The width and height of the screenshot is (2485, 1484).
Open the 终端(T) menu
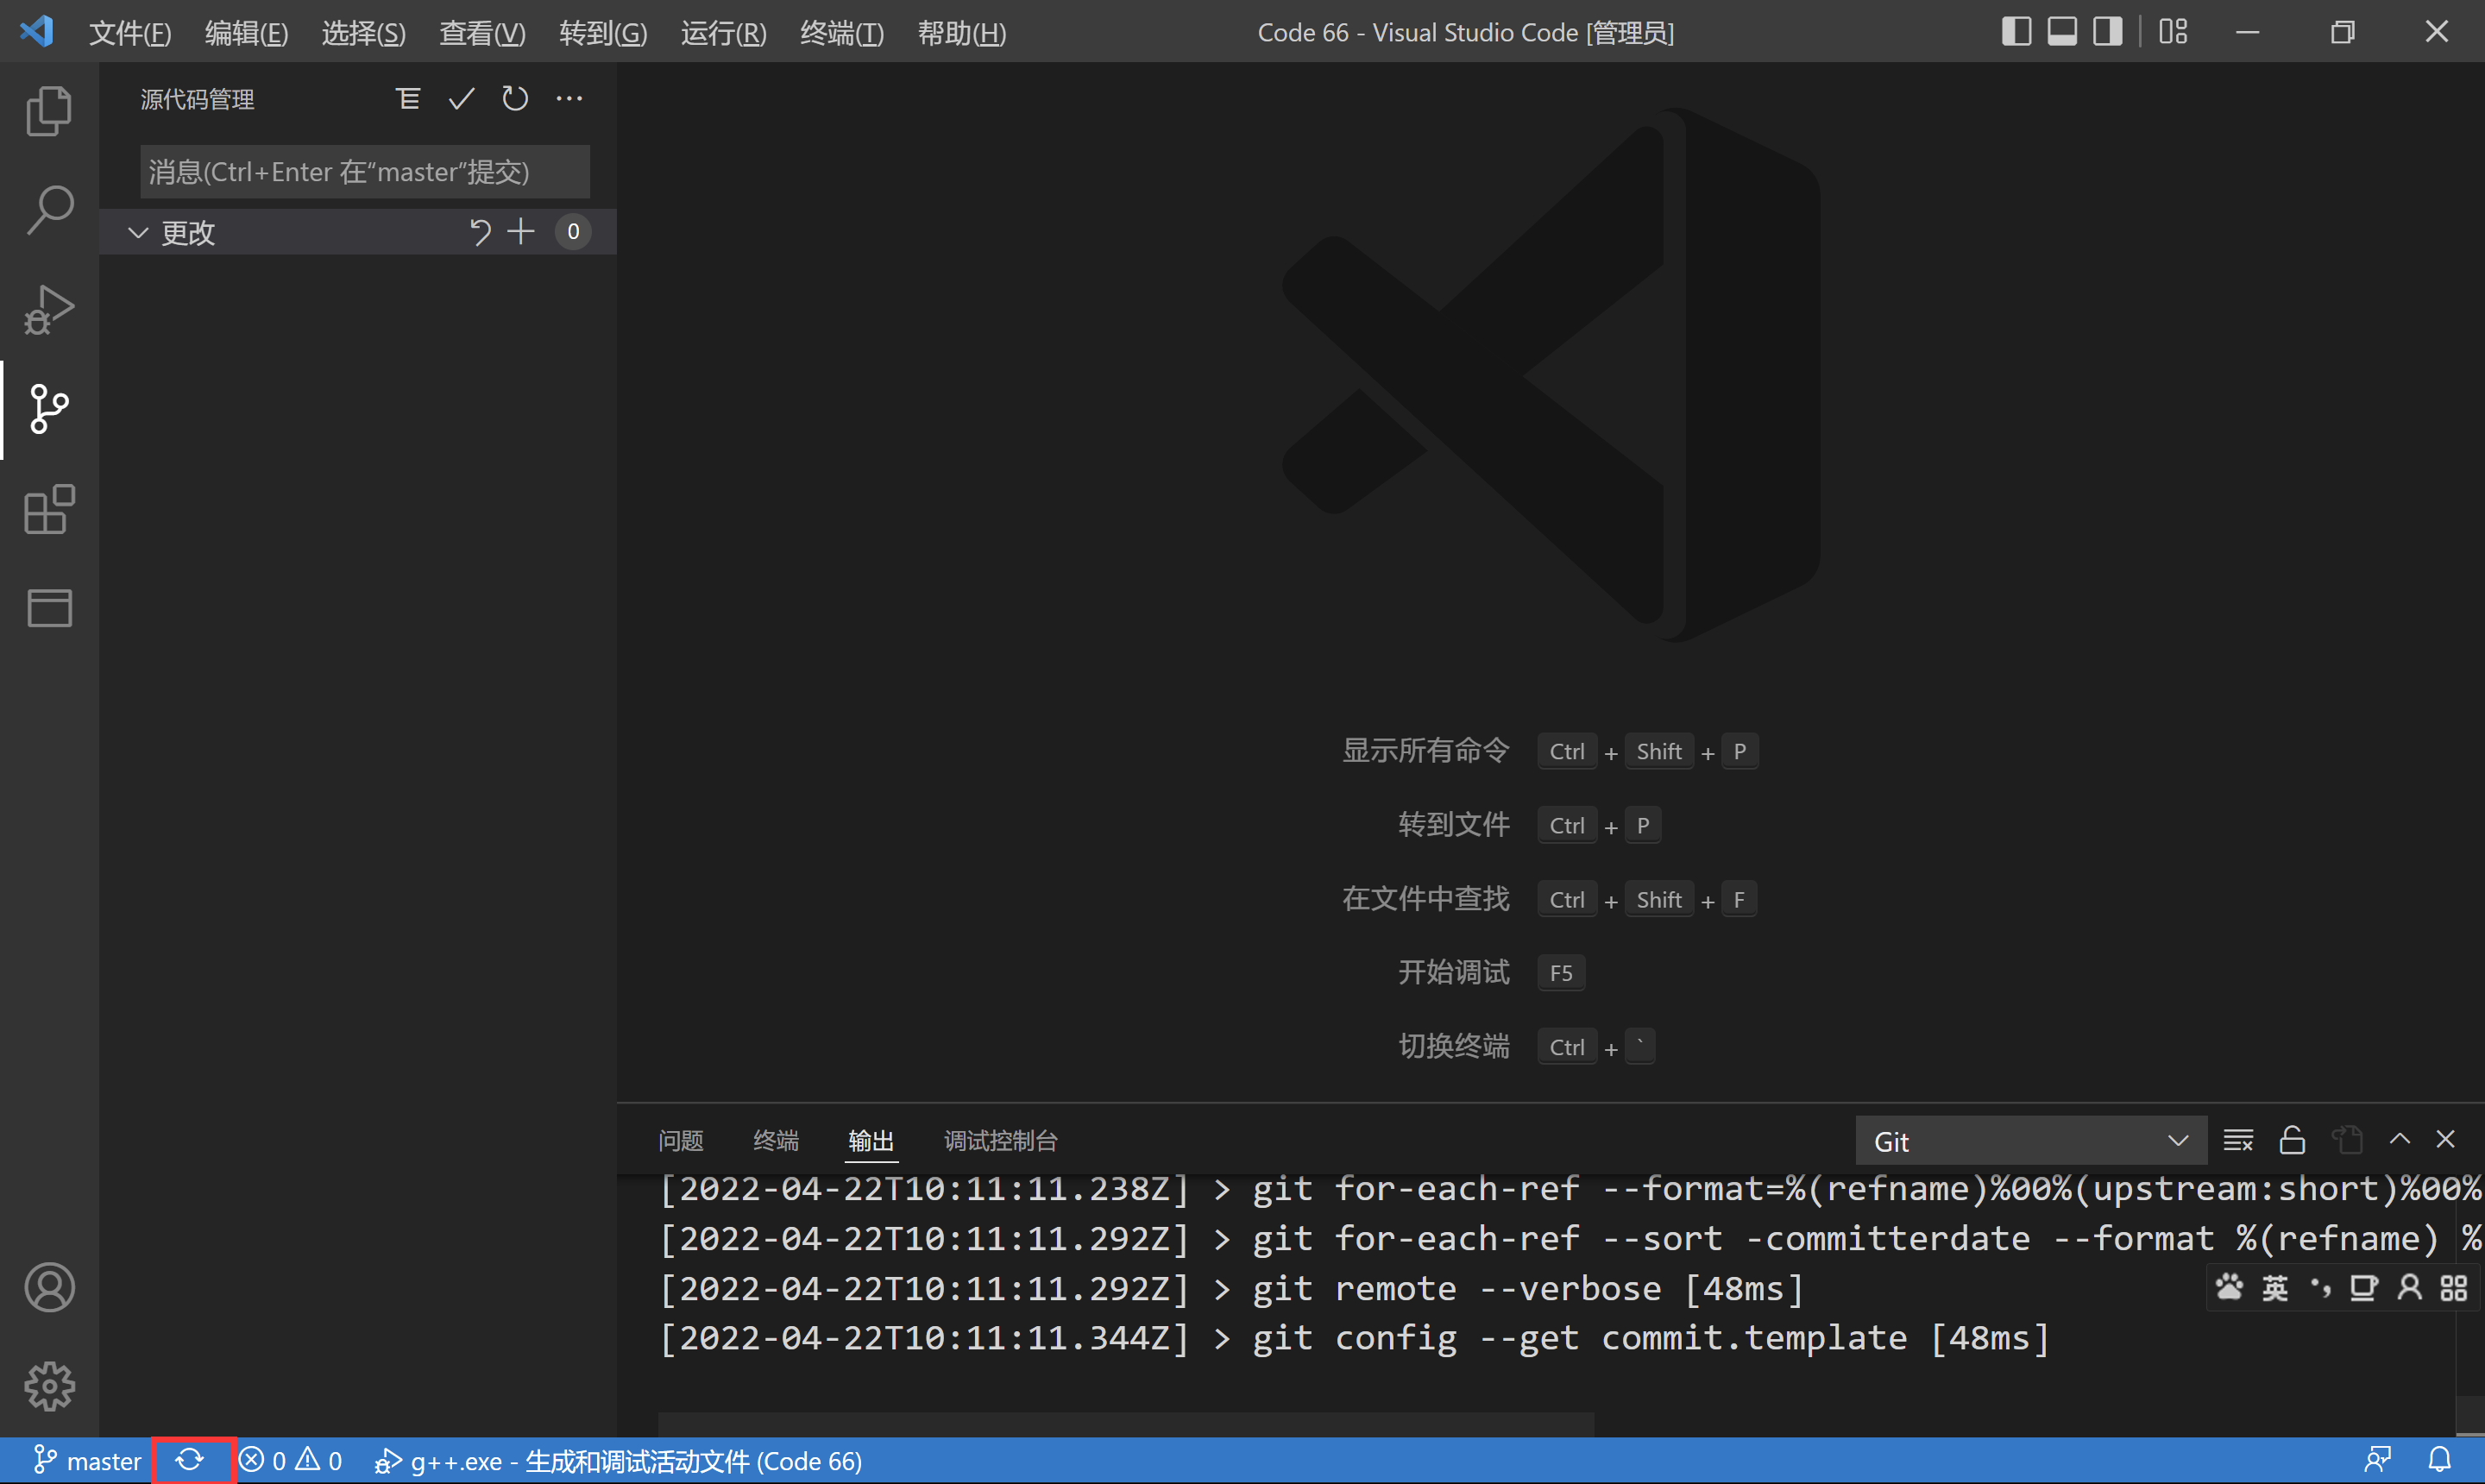click(x=841, y=33)
